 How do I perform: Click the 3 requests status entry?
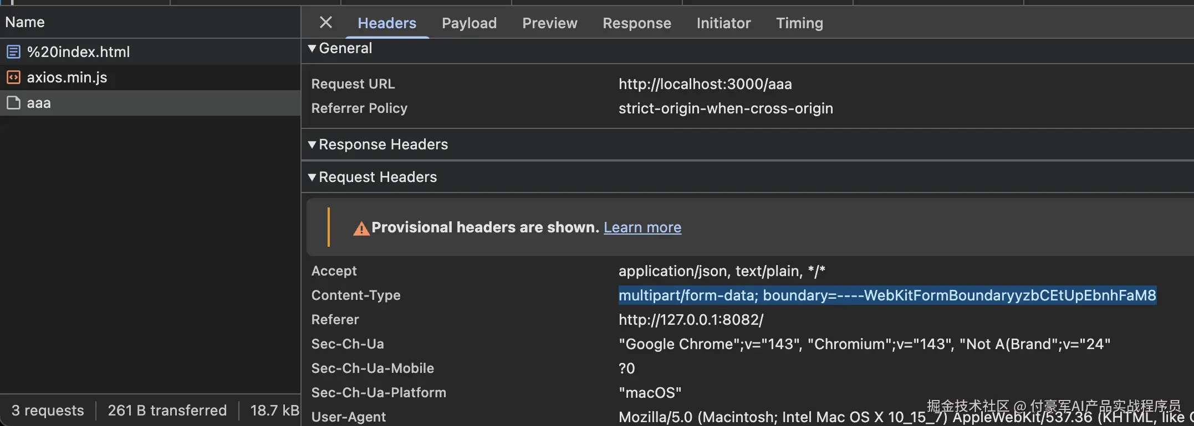point(48,411)
